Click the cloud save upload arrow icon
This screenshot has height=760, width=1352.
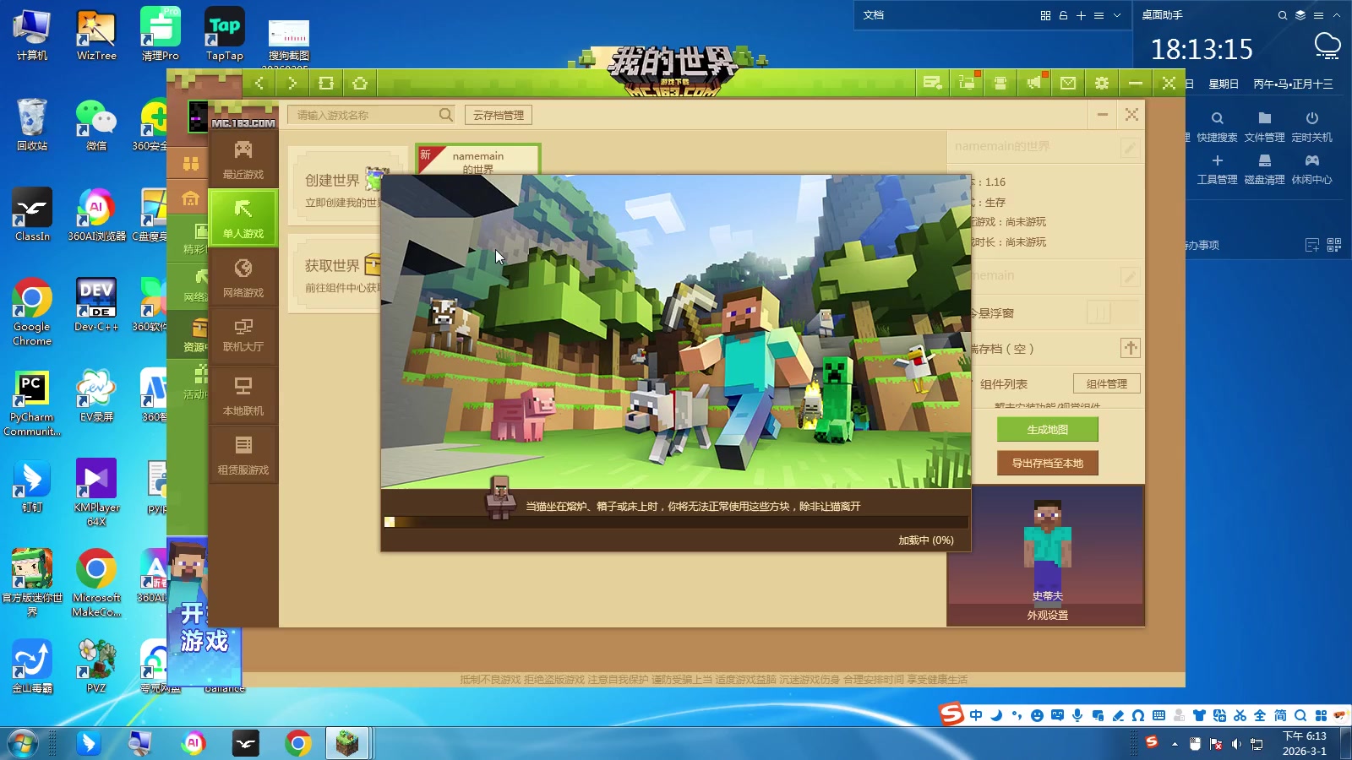tap(1131, 347)
